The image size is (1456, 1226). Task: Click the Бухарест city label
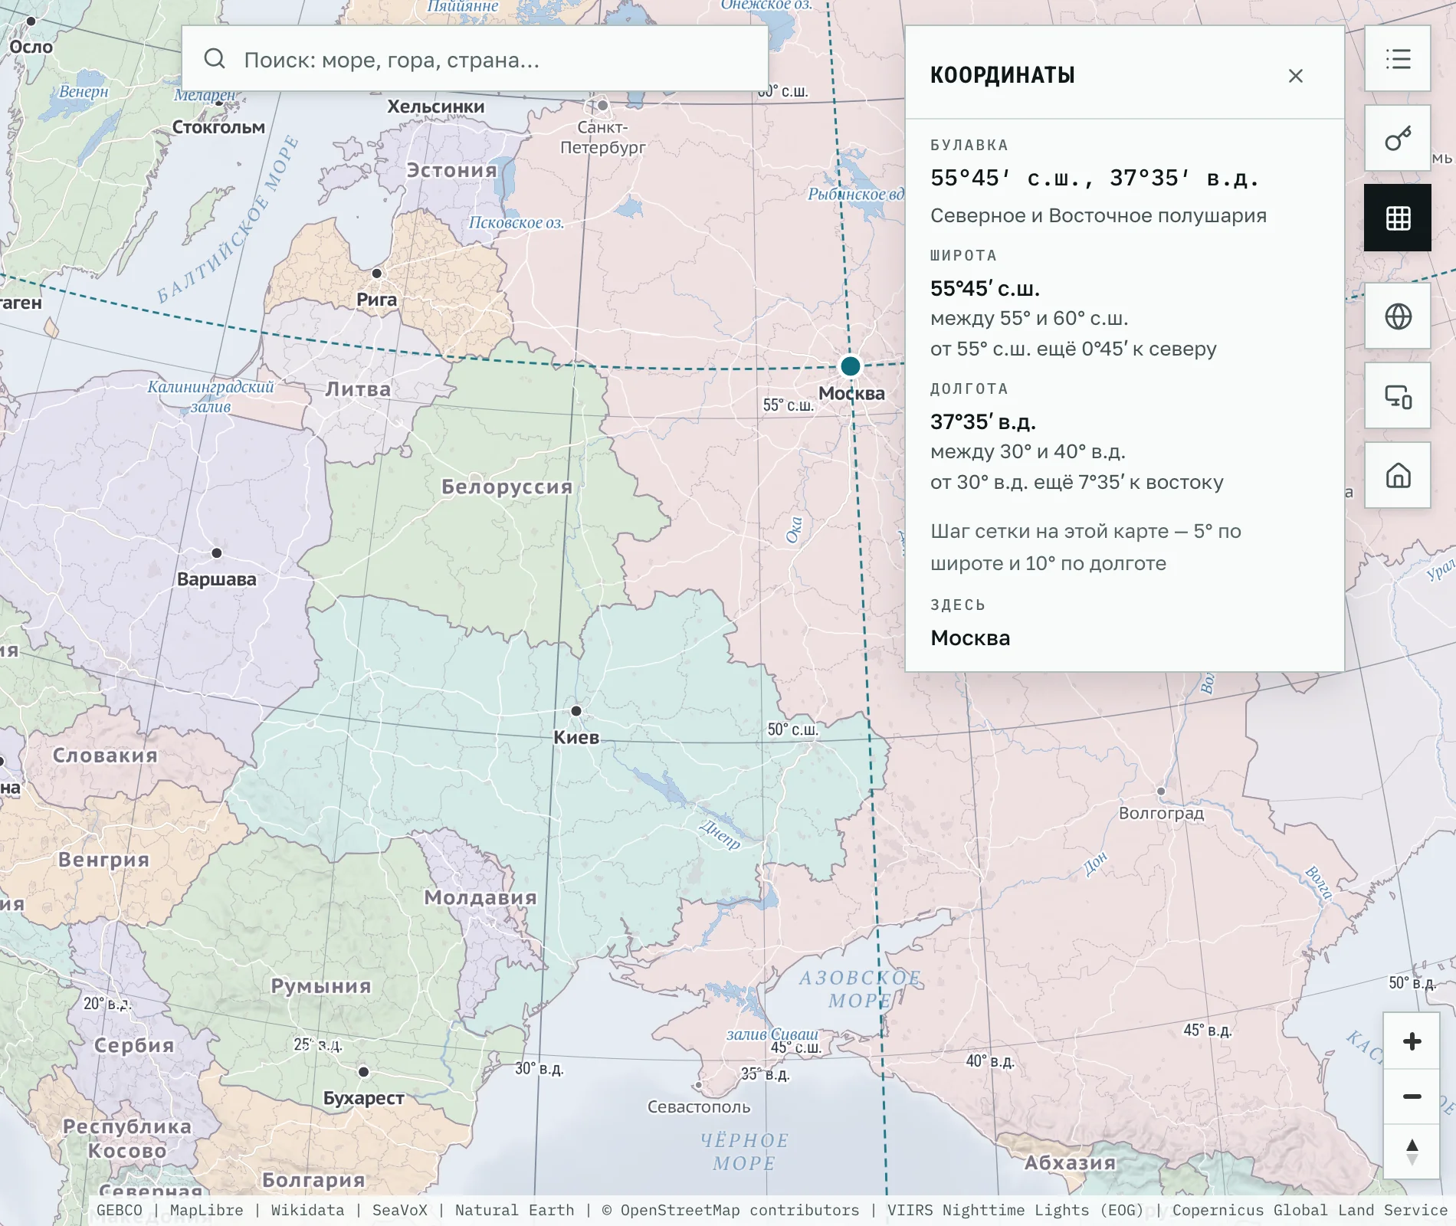[363, 1098]
